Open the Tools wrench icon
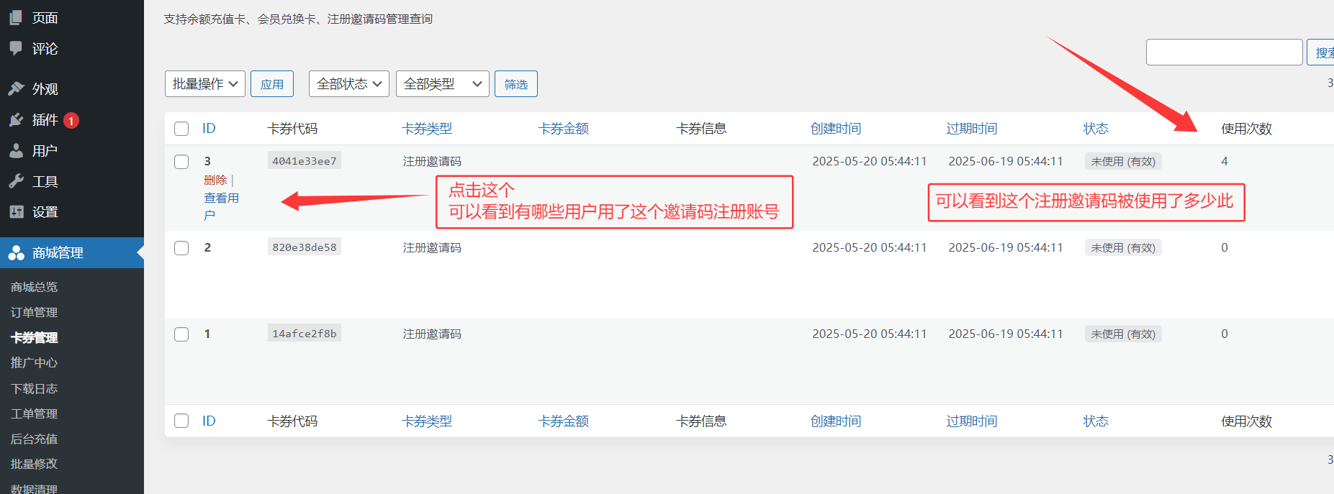This screenshot has width=1334, height=494. [x=16, y=181]
